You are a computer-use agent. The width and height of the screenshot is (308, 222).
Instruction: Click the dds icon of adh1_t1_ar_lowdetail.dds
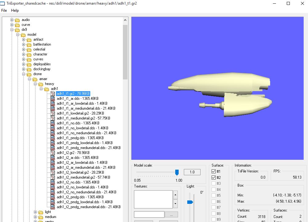coord(53,103)
